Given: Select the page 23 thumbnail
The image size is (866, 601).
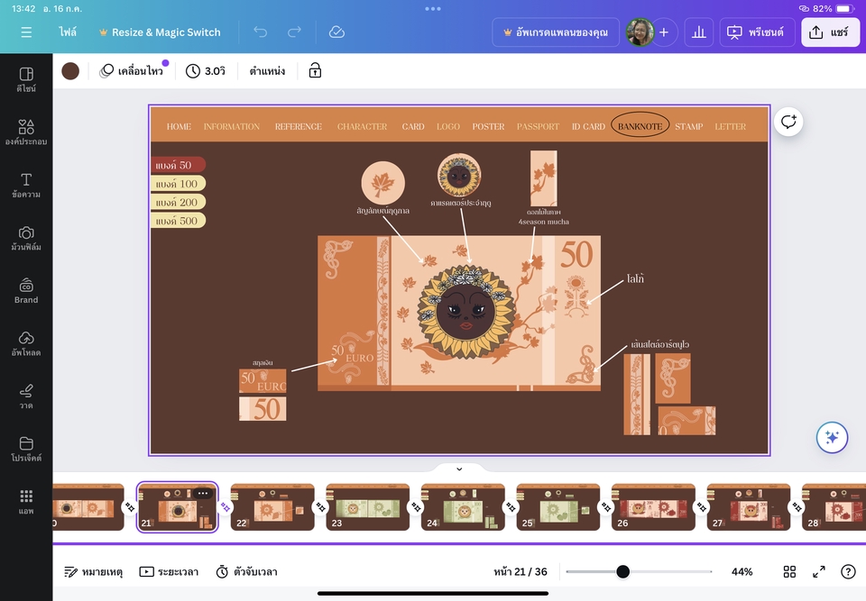Looking at the screenshot, I should click(368, 507).
